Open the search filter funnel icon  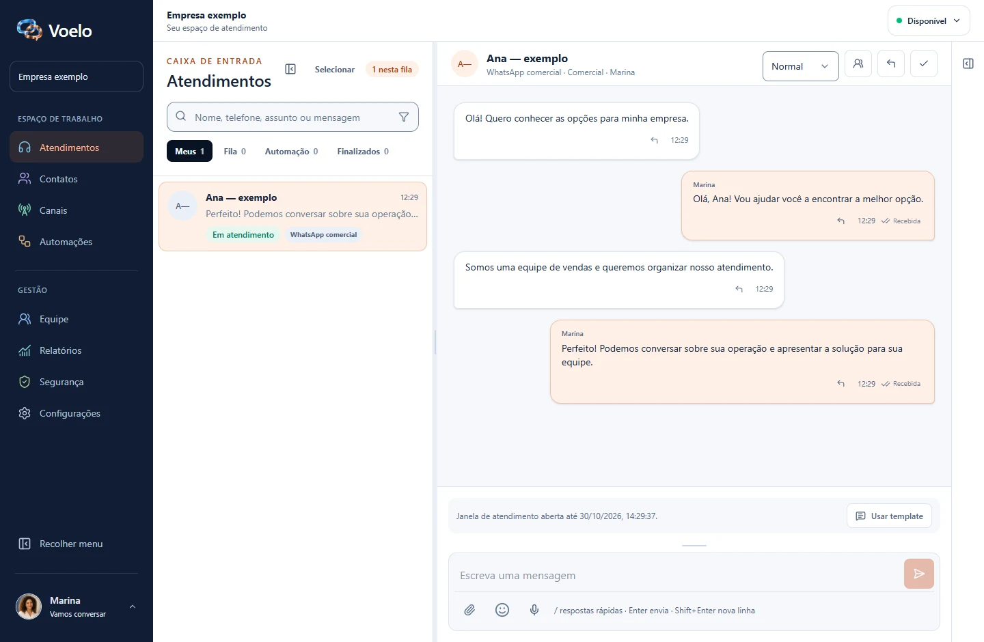[404, 117]
